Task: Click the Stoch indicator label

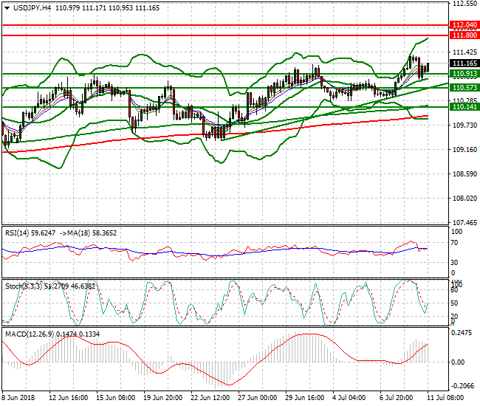Action: (x=17, y=284)
